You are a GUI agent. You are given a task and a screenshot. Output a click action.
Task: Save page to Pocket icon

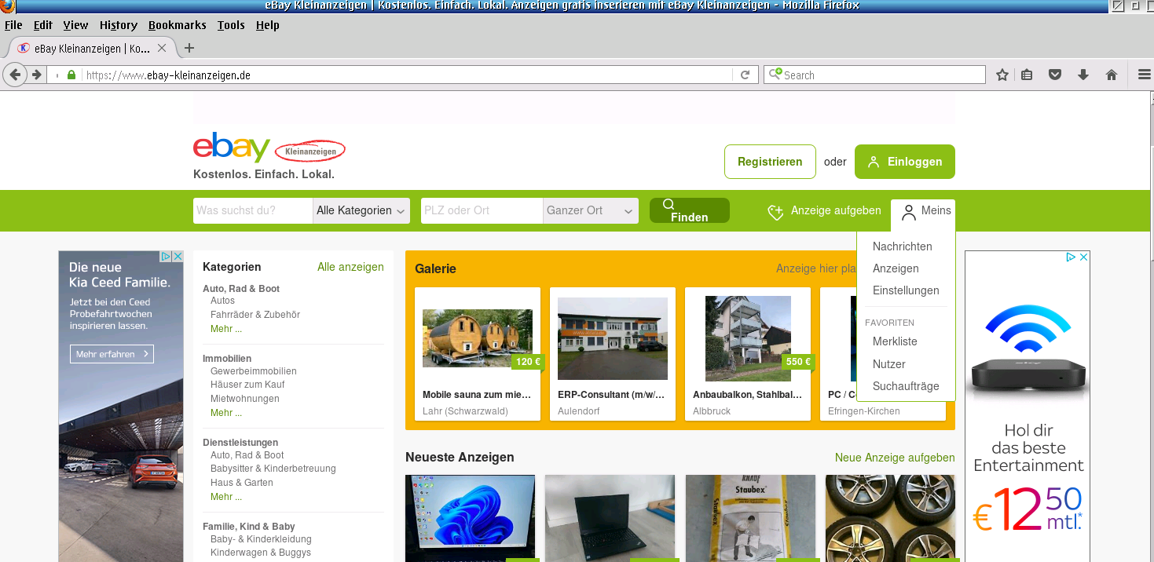coord(1056,75)
